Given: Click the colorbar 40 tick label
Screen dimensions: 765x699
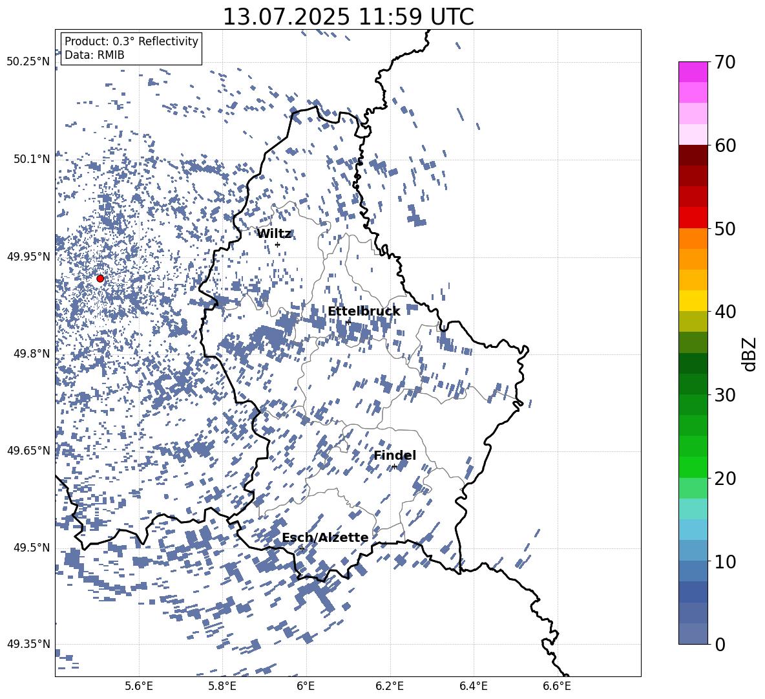Looking at the screenshot, I should 726,312.
